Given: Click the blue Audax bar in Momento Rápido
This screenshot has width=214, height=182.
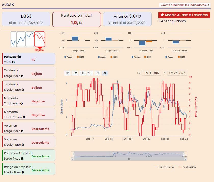Looking at the screenshot, I should (x=176, y=42).
